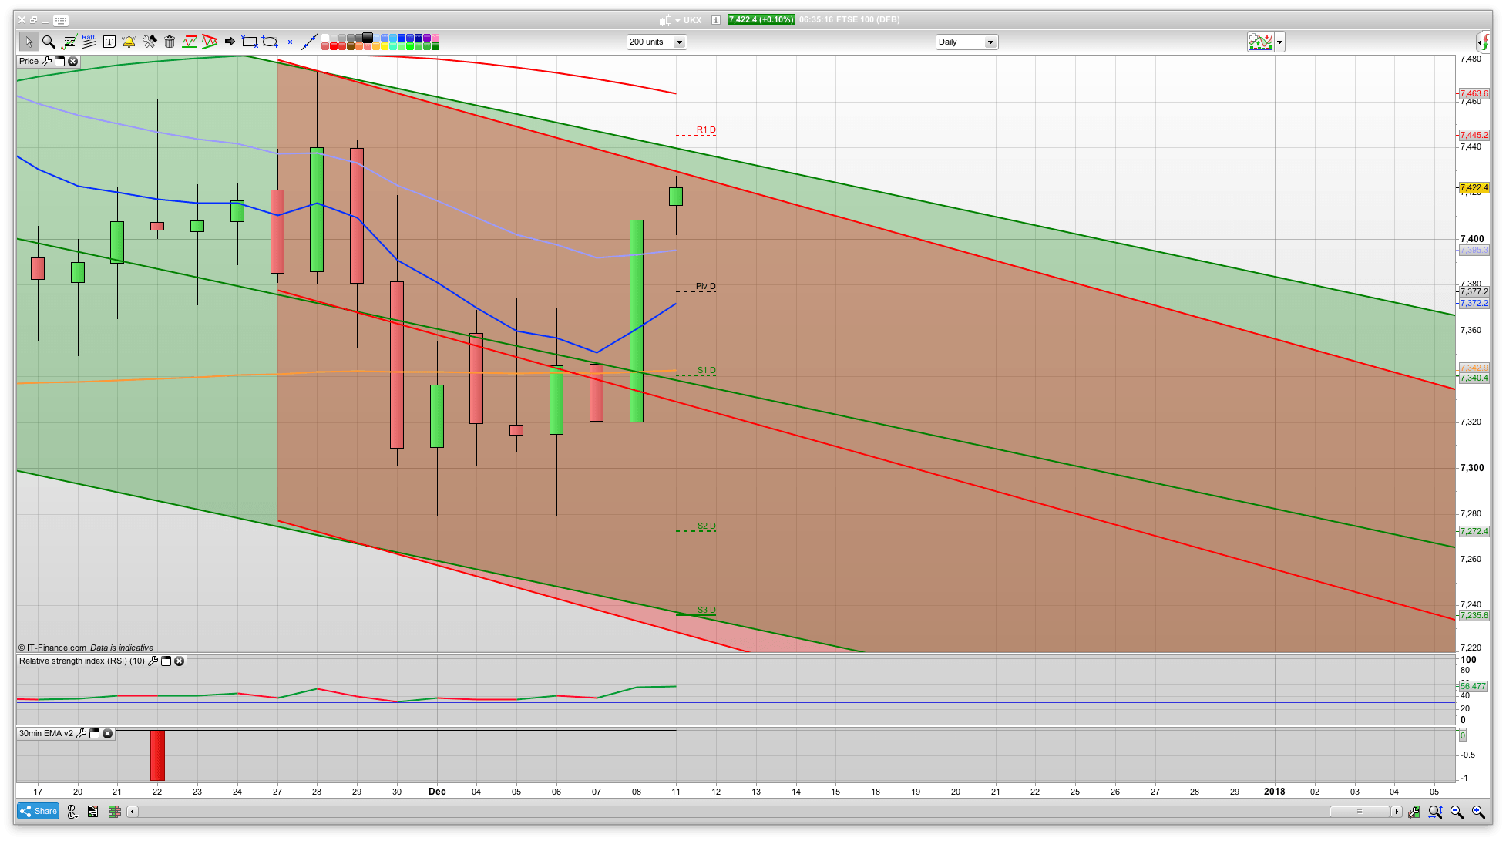Click the S3 D support label
The height and width of the screenshot is (841, 1506).
click(x=707, y=610)
